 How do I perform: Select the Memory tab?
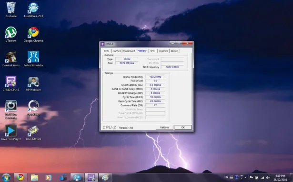142,51
